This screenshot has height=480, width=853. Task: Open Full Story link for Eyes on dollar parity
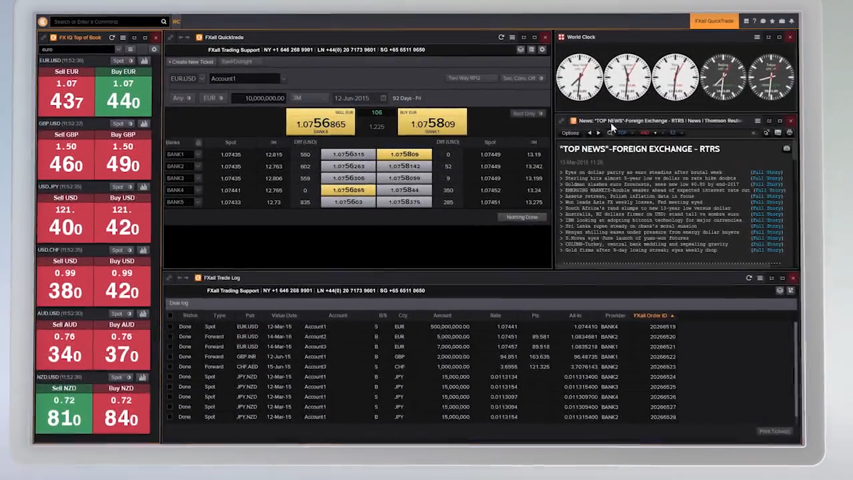766,173
